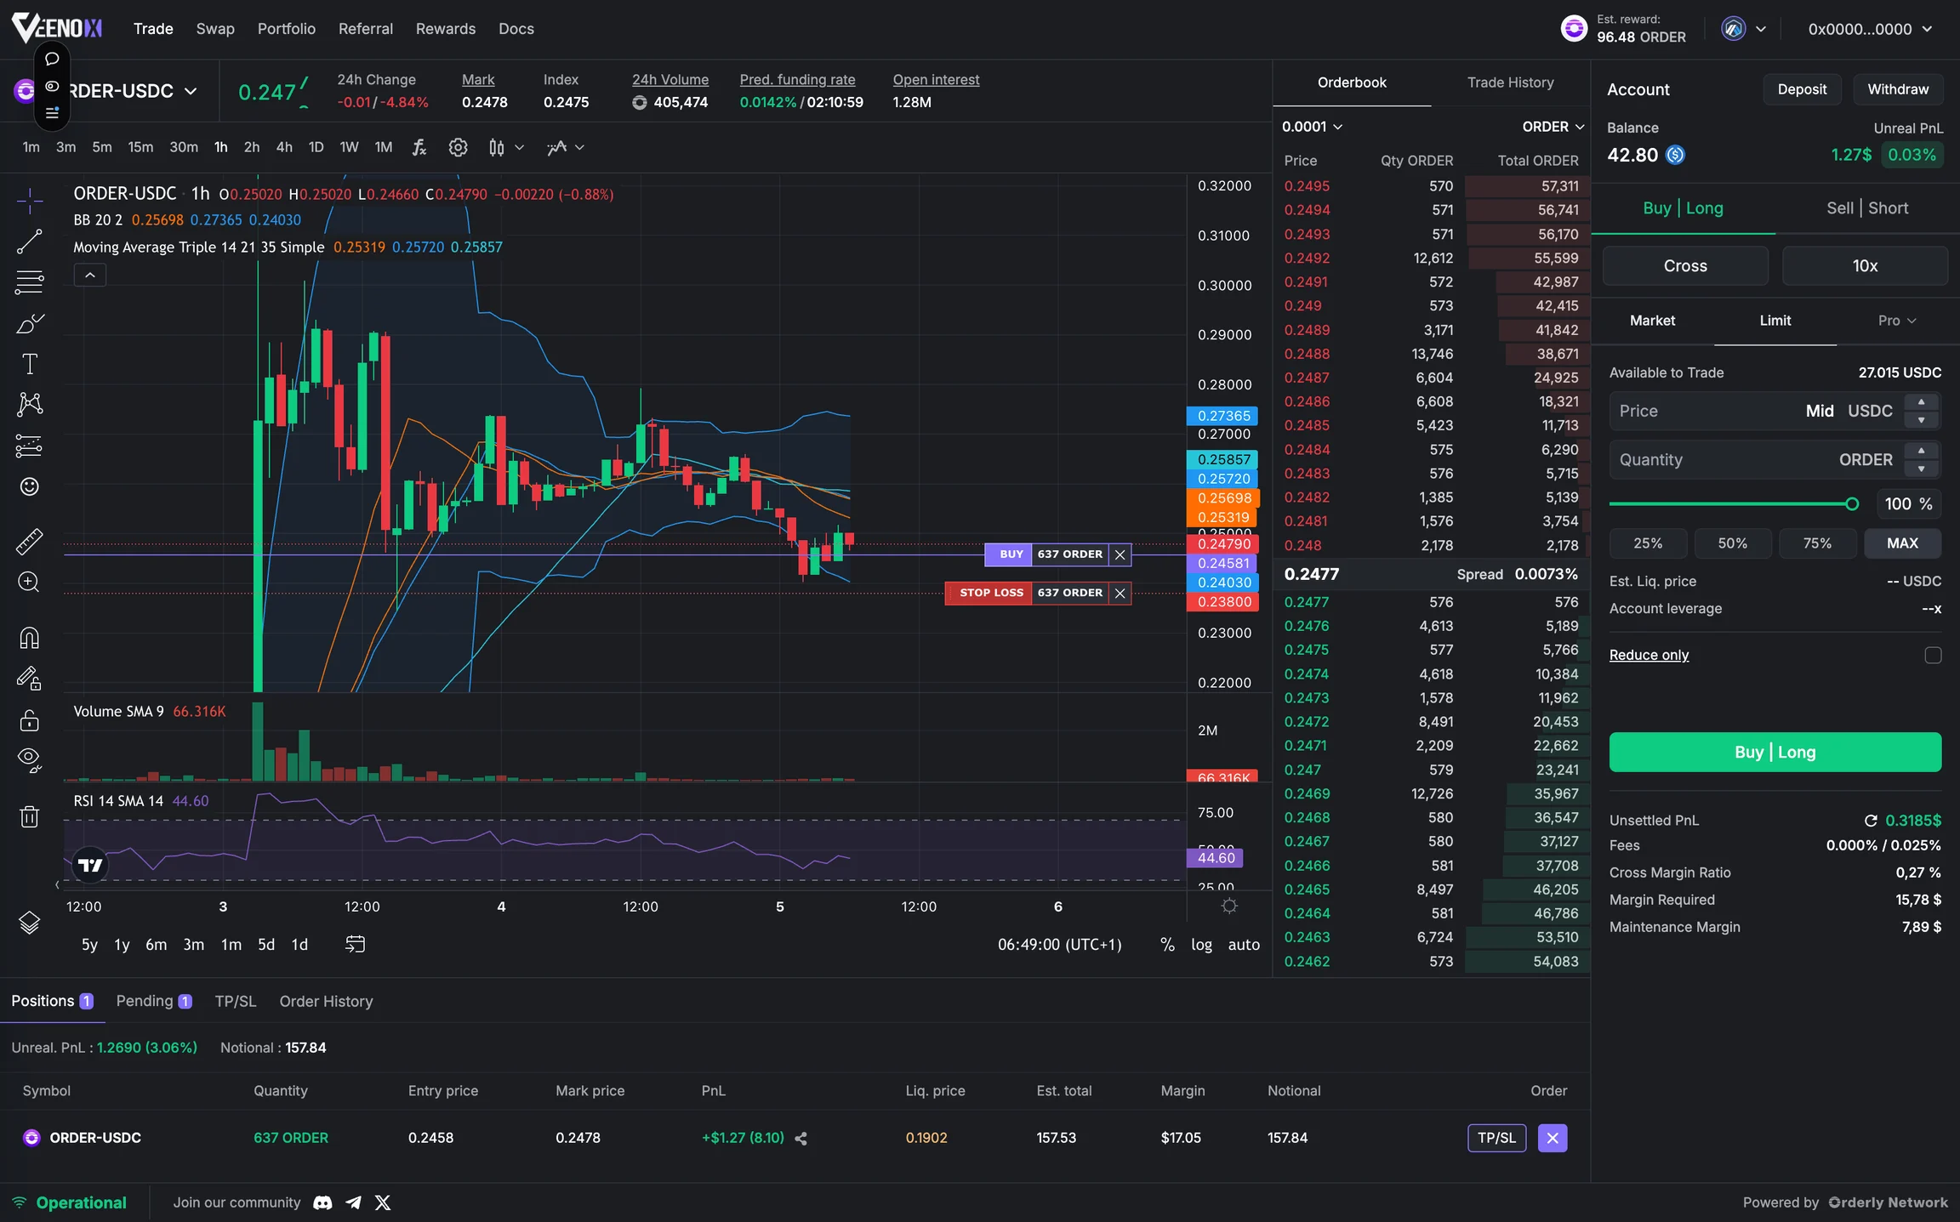Open the pattern drawing tool
The width and height of the screenshot is (1960, 1222).
[30, 405]
